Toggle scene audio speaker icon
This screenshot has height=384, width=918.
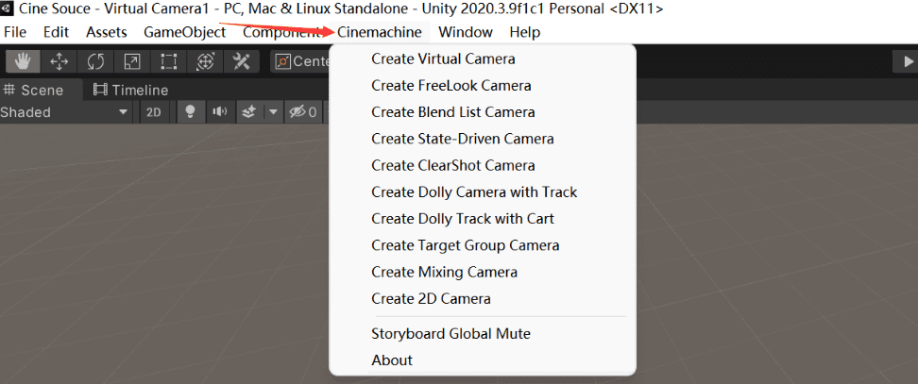219,112
